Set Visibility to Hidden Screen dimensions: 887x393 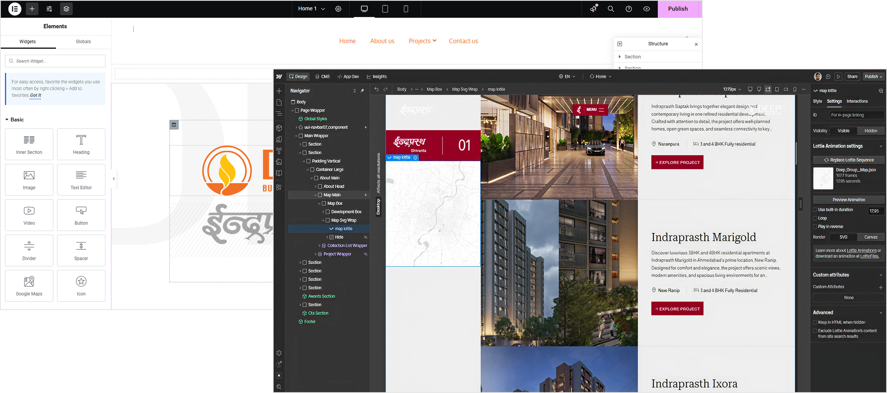pos(871,131)
